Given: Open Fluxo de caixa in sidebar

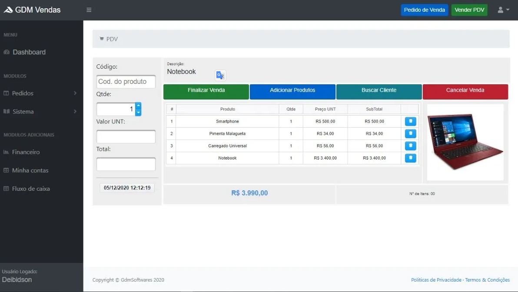Looking at the screenshot, I should (x=30, y=189).
